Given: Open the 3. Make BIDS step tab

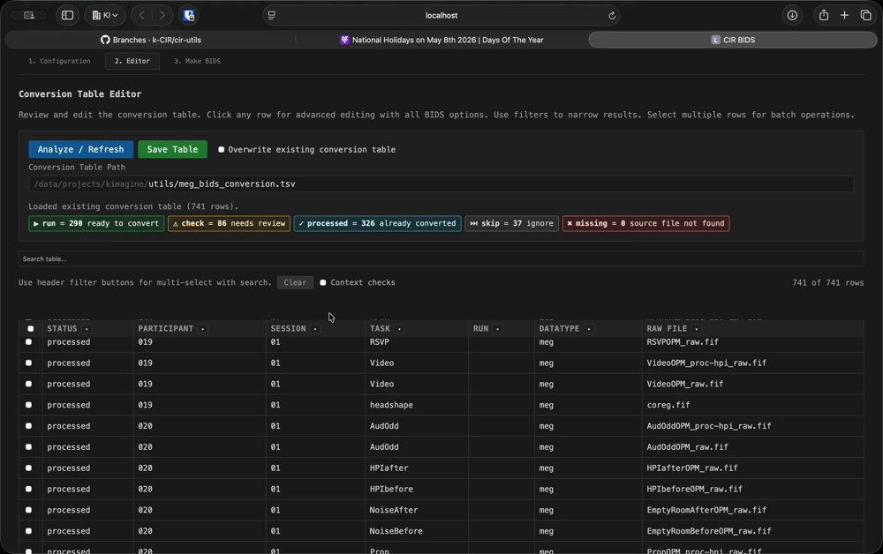Looking at the screenshot, I should pos(197,61).
